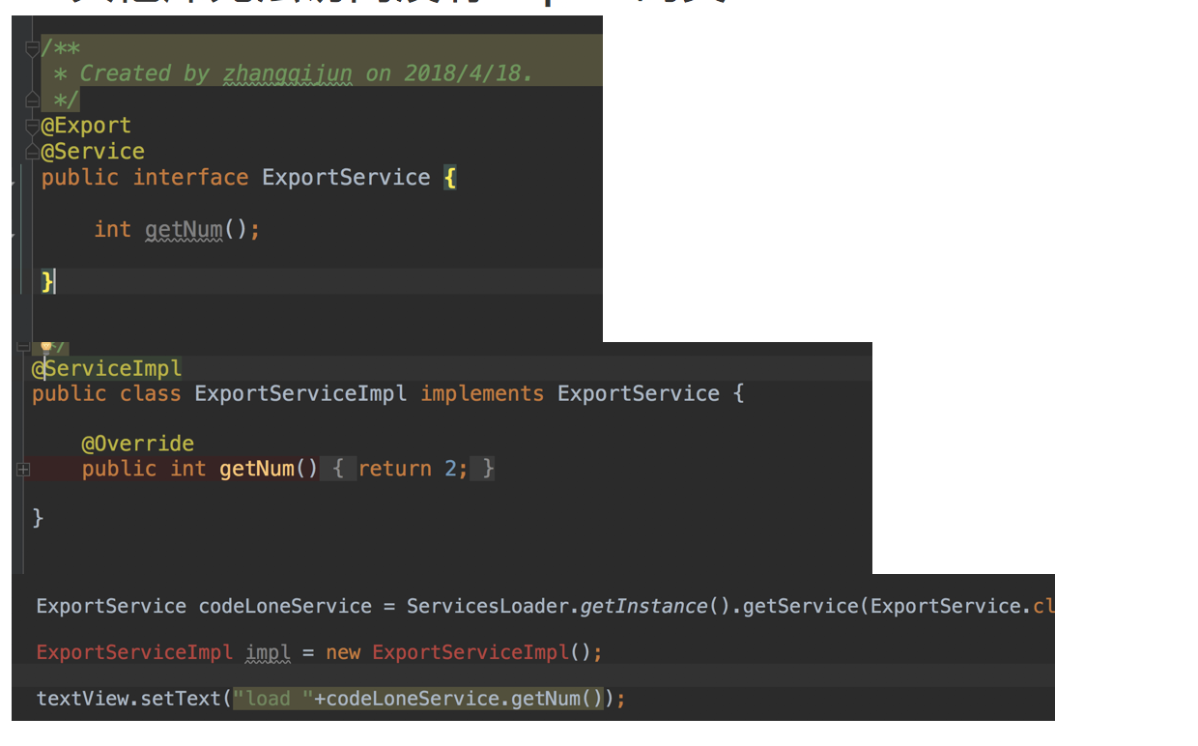This screenshot has width=1198, height=746.
Task: Click the @Service annotation on the interface
Action: (93, 152)
